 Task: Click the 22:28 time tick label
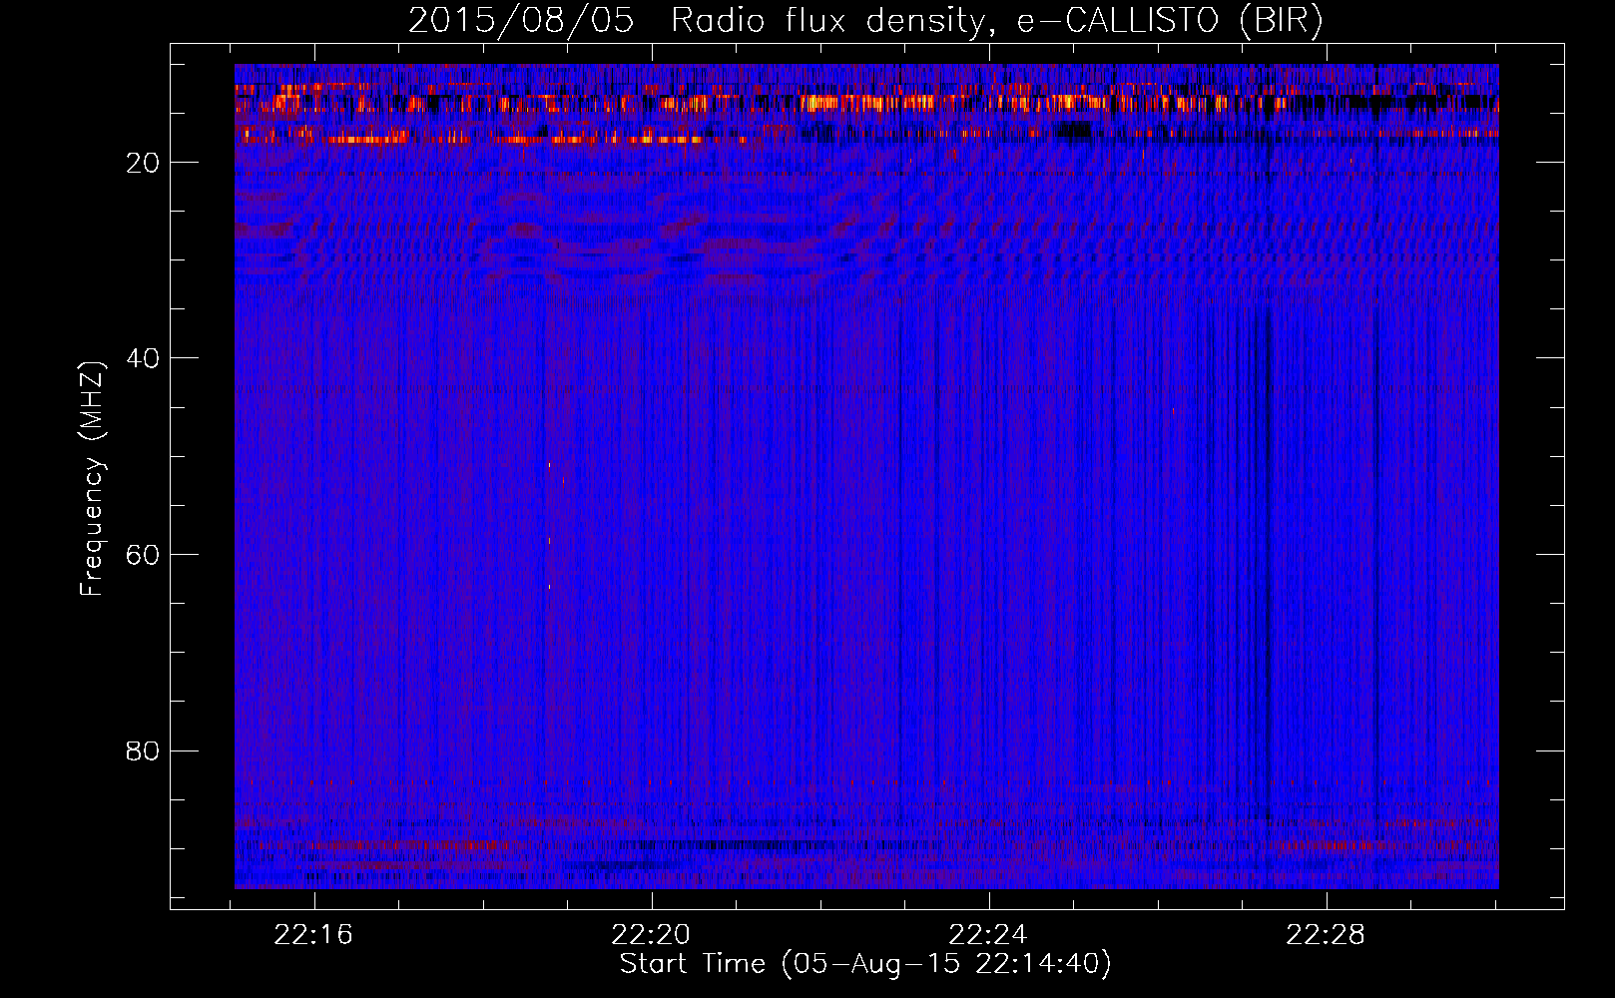pyautogui.click(x=1326, y=935)
